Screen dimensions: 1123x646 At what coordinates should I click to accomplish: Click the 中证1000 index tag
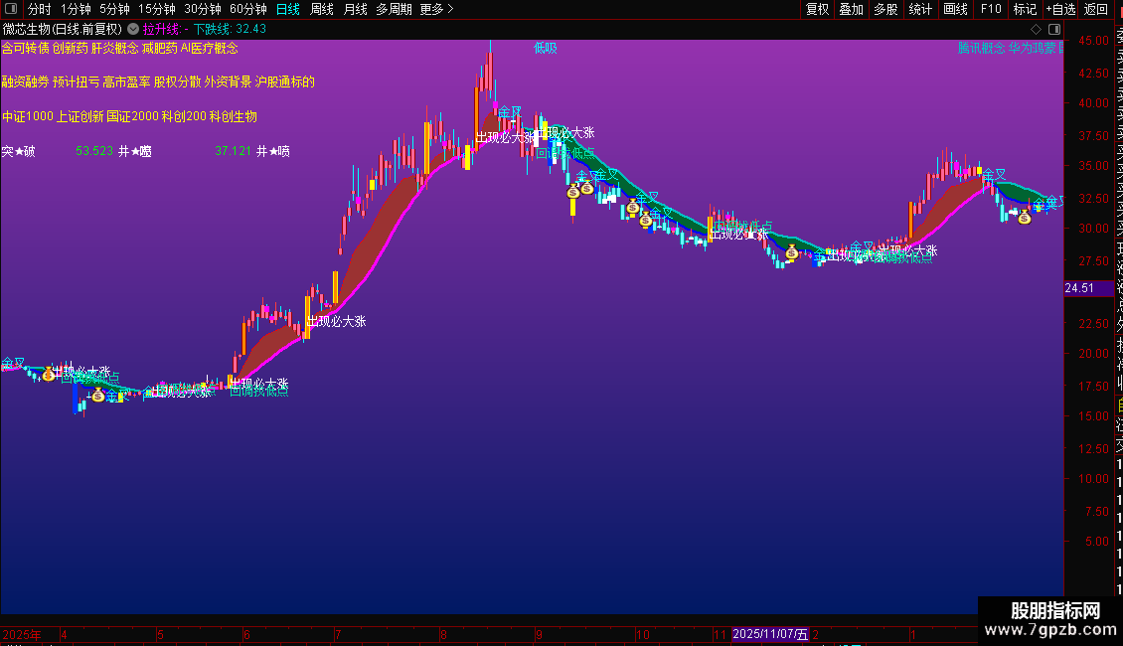click(x=27, y=116)
